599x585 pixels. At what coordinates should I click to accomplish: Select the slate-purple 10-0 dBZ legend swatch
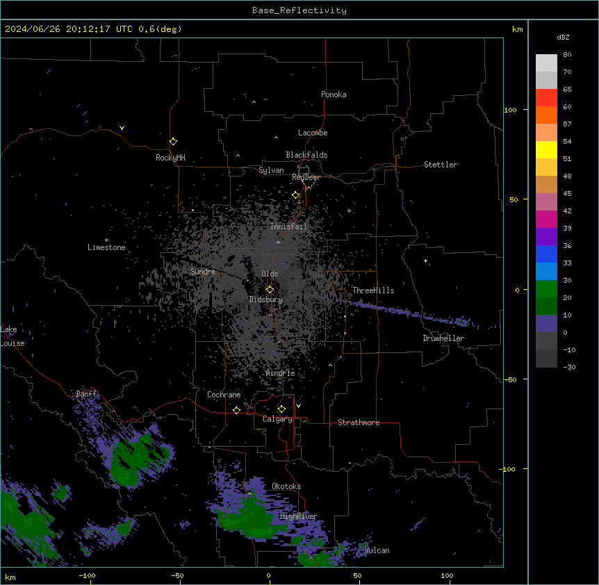coord(546,324)
